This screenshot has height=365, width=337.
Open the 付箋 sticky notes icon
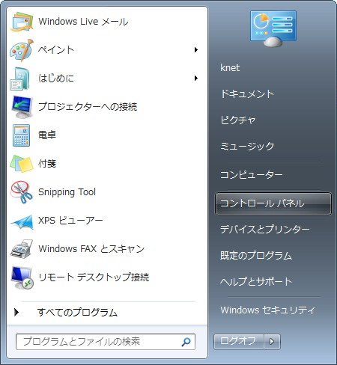(22, 164)
